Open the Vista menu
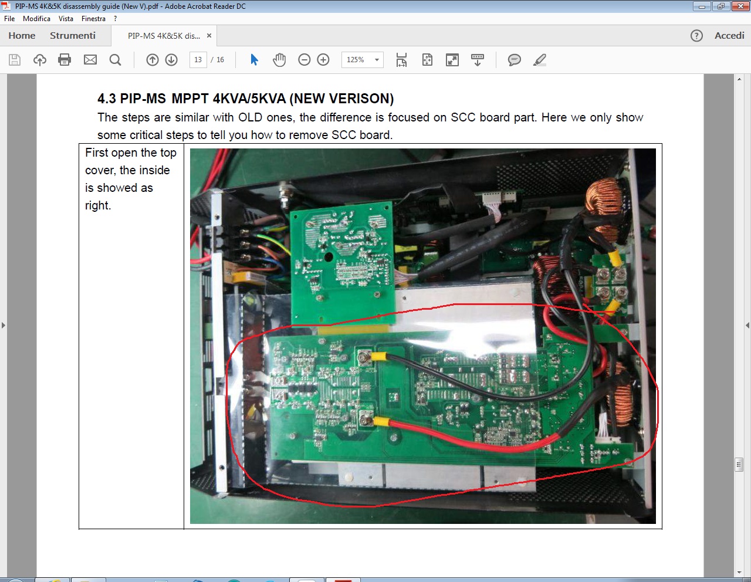 (x=66, y=19)
